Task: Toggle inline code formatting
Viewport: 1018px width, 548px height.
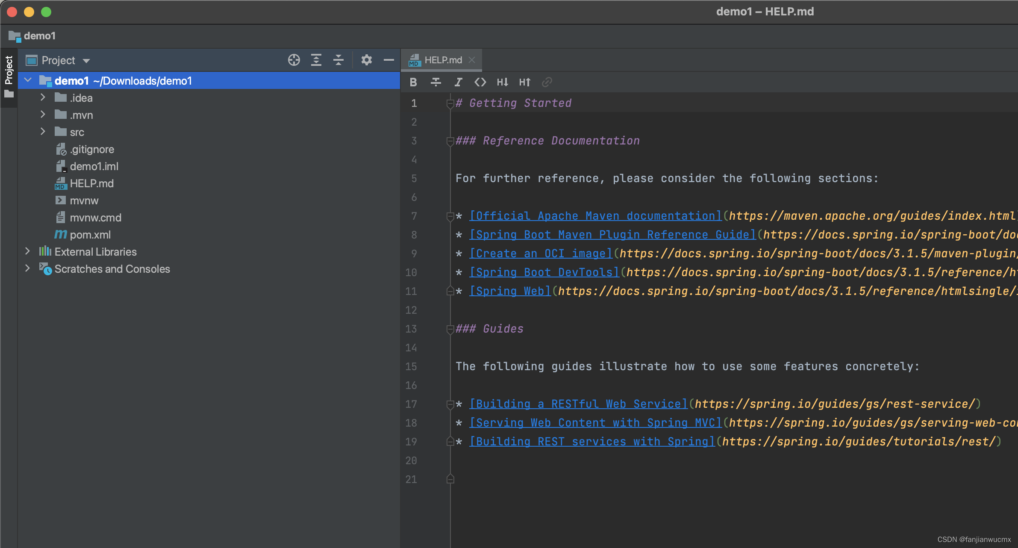Action: pos(480,82)
